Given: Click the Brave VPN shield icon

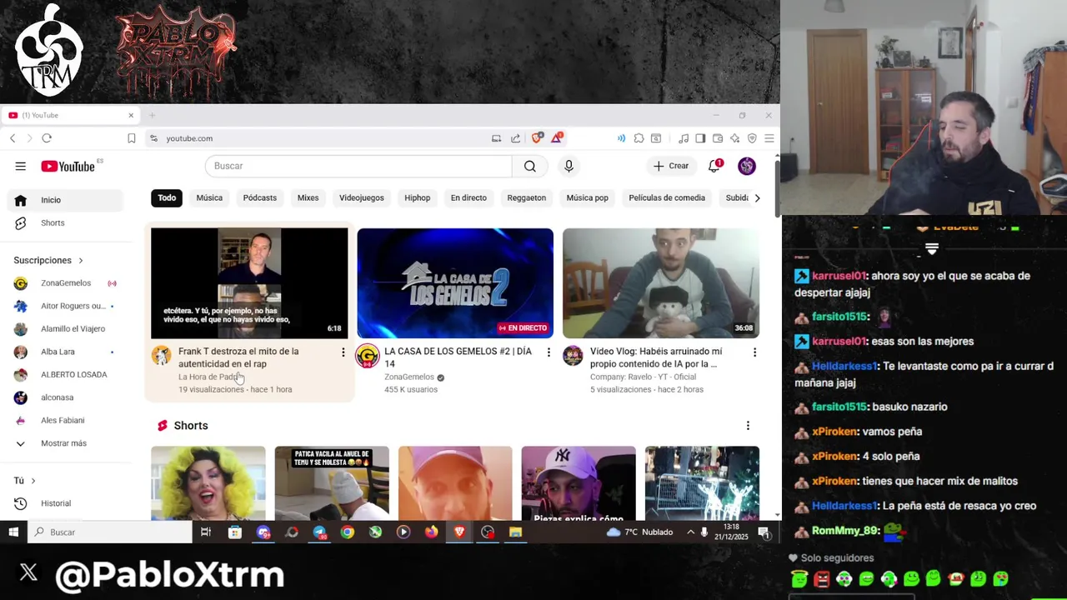Looking at the screenshot, I should coord(752,138).
